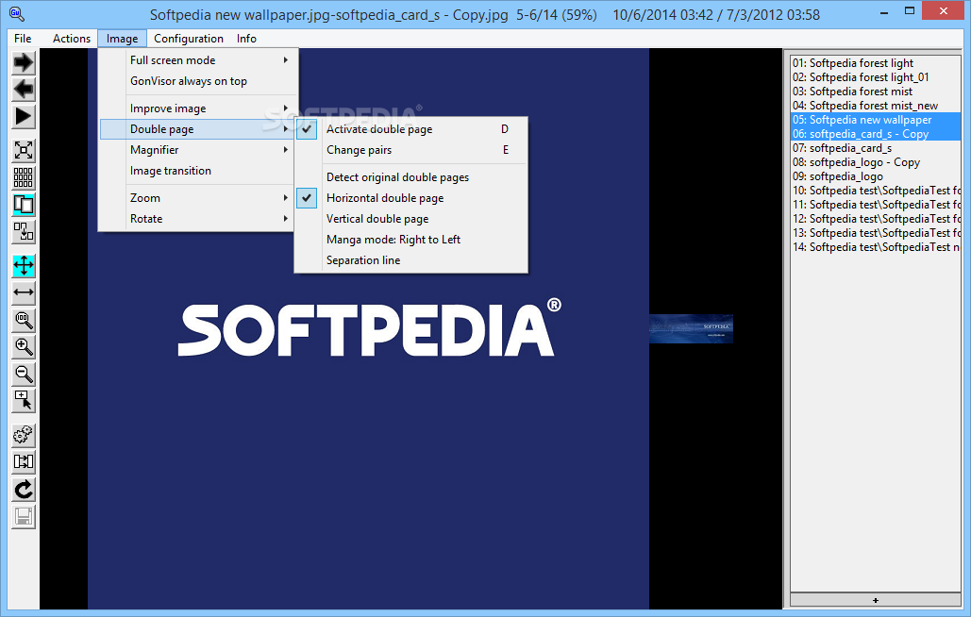Click the GonVisor app icon in title bar
The width and height of the screenshot is (971, 617).
[16, 13]
